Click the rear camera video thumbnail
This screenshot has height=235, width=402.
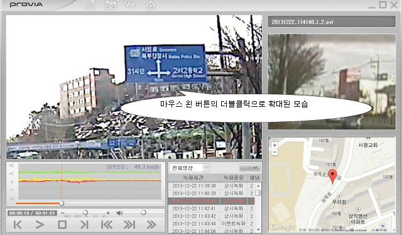pos(332,82)
